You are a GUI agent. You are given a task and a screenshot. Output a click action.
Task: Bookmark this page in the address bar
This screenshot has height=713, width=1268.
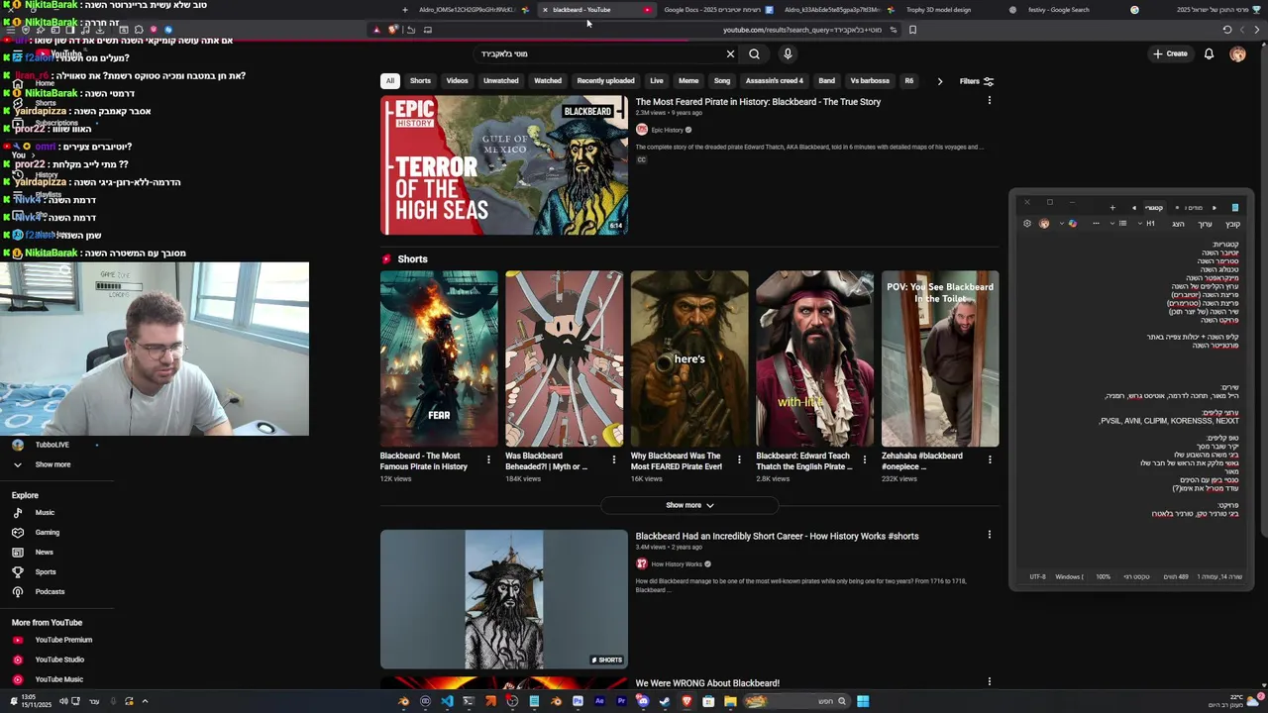coord(912,30)
